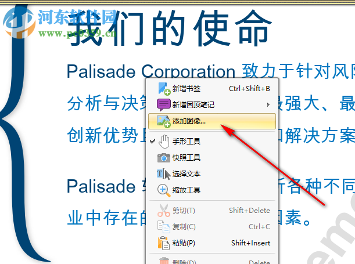This screenshot has width=355, height=264.
Task: Pick 选择文本 in the context menu
Action: 212,174
